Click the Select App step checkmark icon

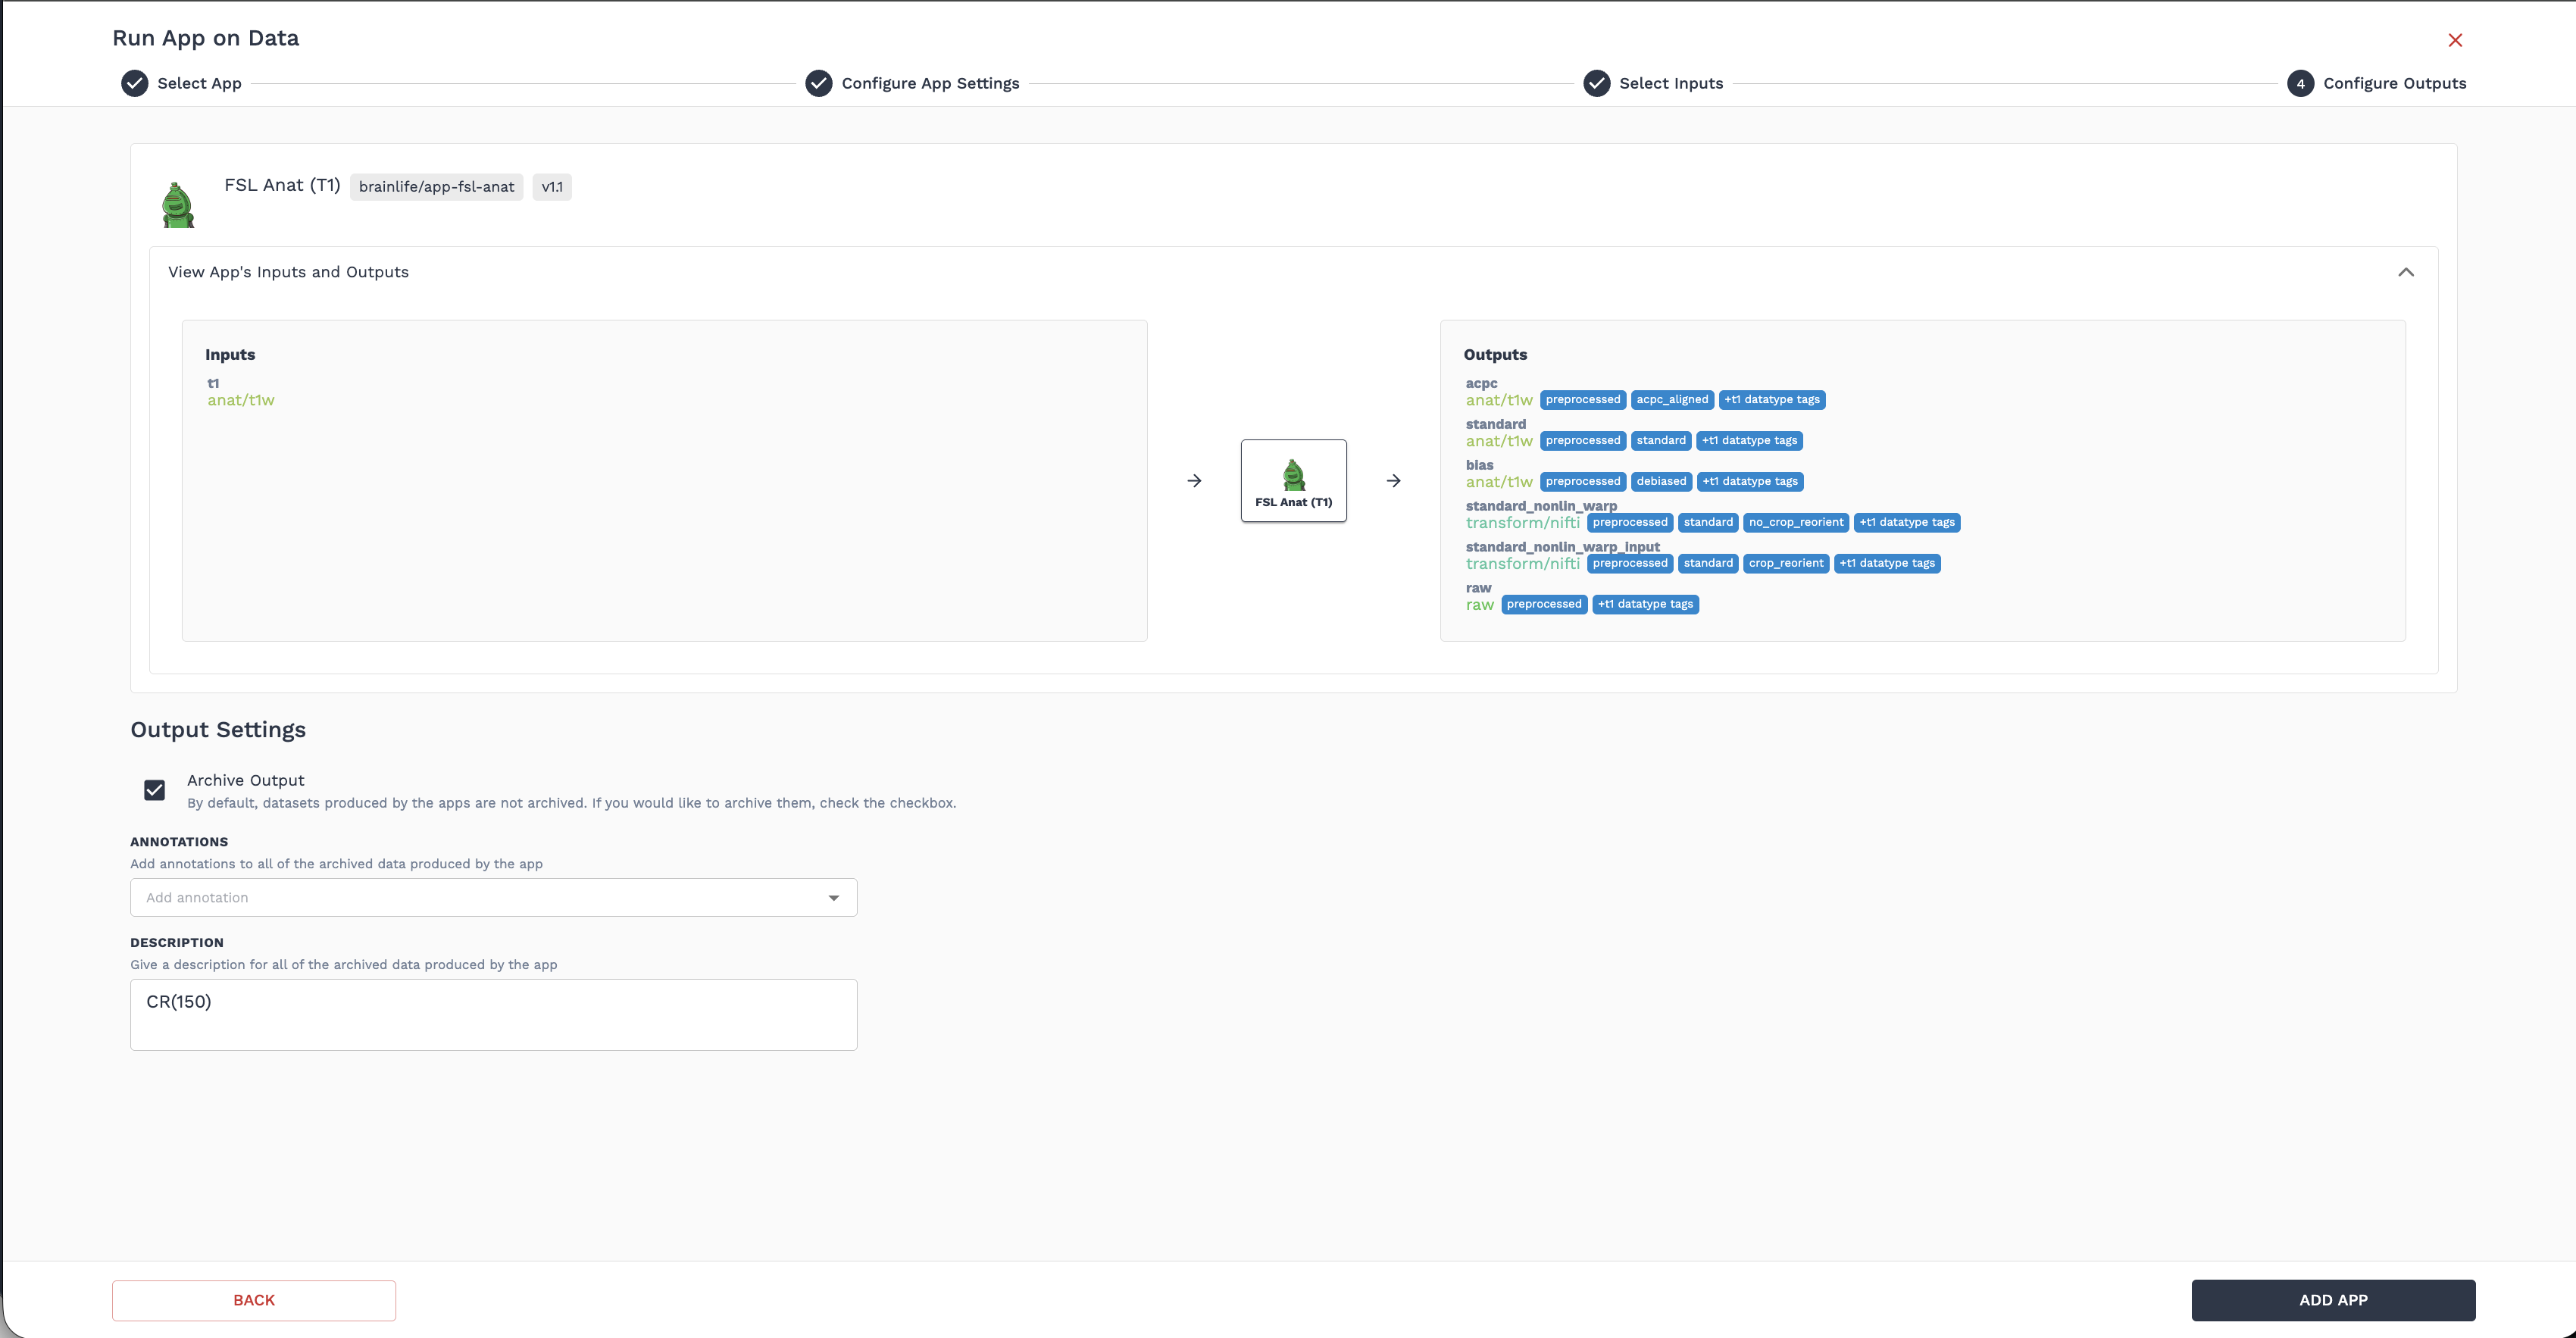(x=135, y=83)
